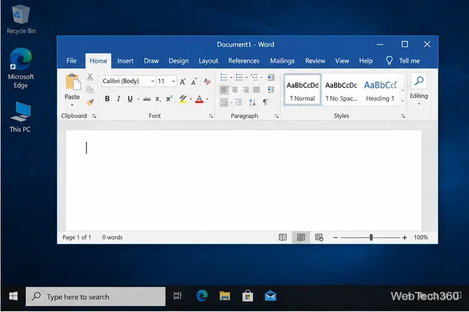Image resolution: width=469 pixels, height=312 pixels.
Task: Start a bulleted list
Action: tap(223, 78)
